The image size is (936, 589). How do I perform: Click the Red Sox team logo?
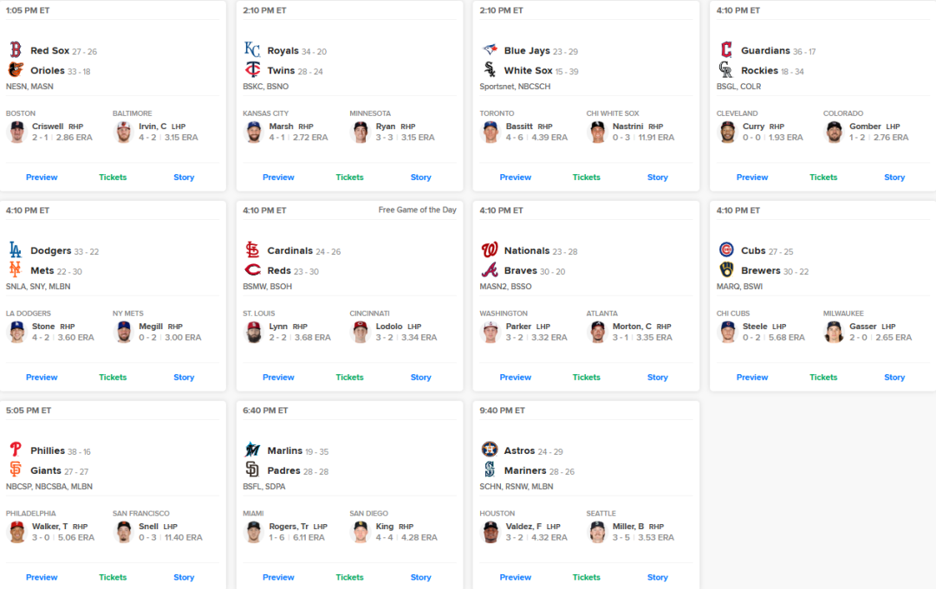[x=16, y=49]
